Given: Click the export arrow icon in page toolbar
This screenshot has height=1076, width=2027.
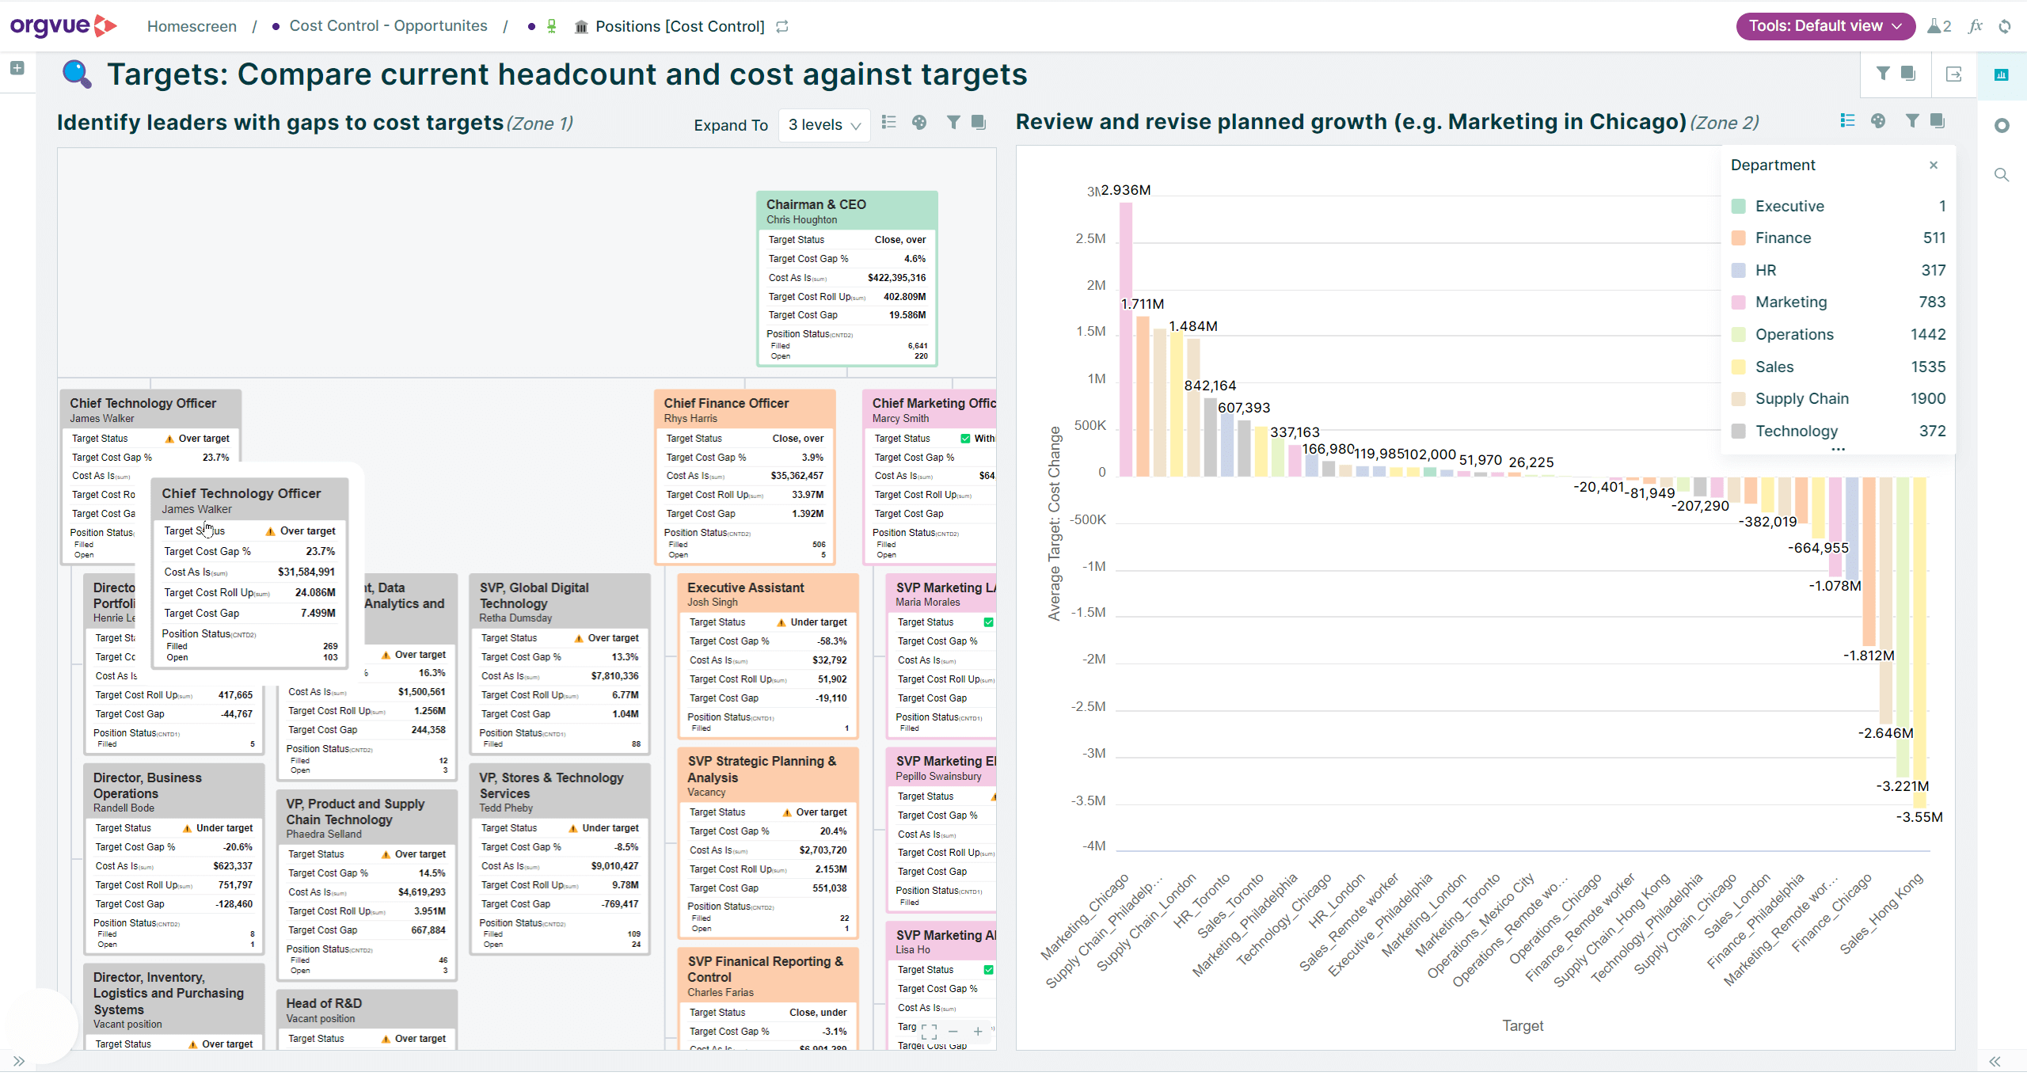Looking at the screenshot, I should coord(1953,74).
